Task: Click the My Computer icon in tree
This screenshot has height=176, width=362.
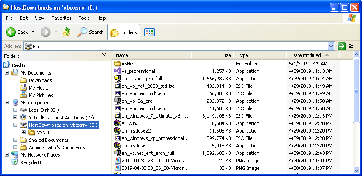Action: pyautogui.click(x=15, y=103)
